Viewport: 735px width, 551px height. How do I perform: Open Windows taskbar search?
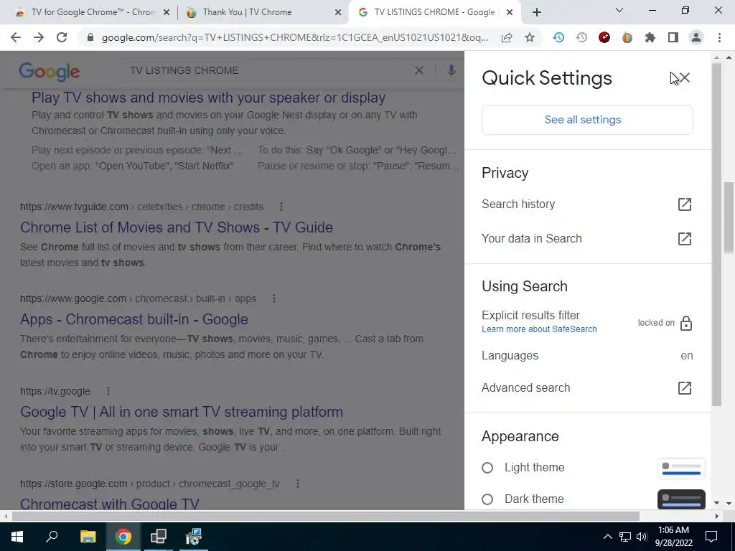coord(52,537)
